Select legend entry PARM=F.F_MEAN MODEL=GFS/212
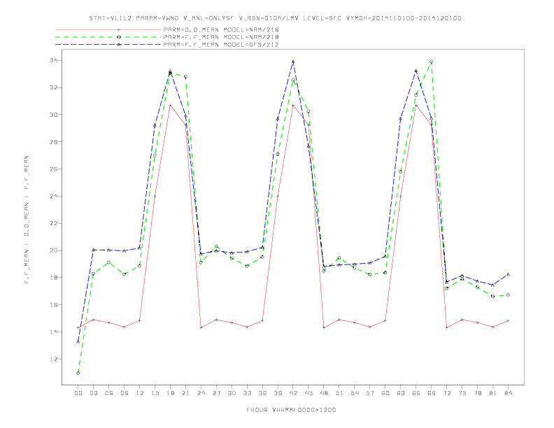The height and width of the screenshot is (428, 554). pos(221,45)
